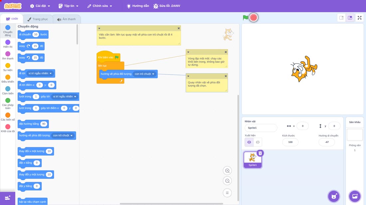This screenshot has width=366, height=205.
Task: Switch to large stage layout
Action: 350,18
